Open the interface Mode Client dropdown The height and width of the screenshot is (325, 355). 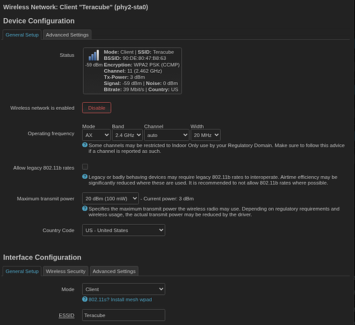(123, 289)
